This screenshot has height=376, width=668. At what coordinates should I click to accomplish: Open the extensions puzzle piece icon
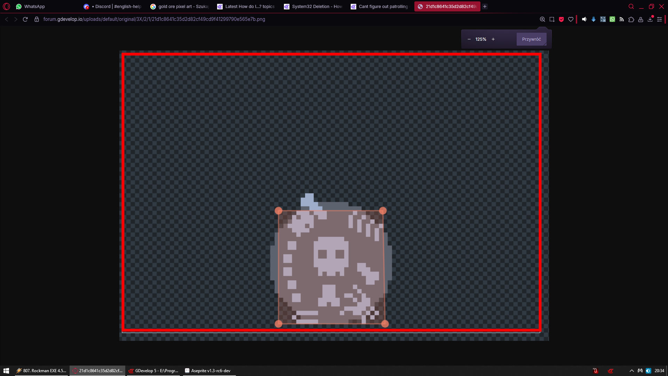pos(631,19)
